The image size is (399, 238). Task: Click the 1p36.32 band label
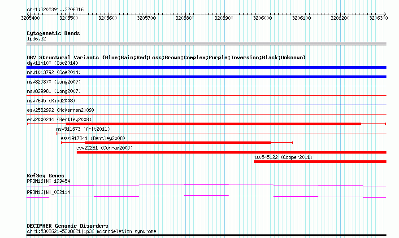click(x=36, y=39)
